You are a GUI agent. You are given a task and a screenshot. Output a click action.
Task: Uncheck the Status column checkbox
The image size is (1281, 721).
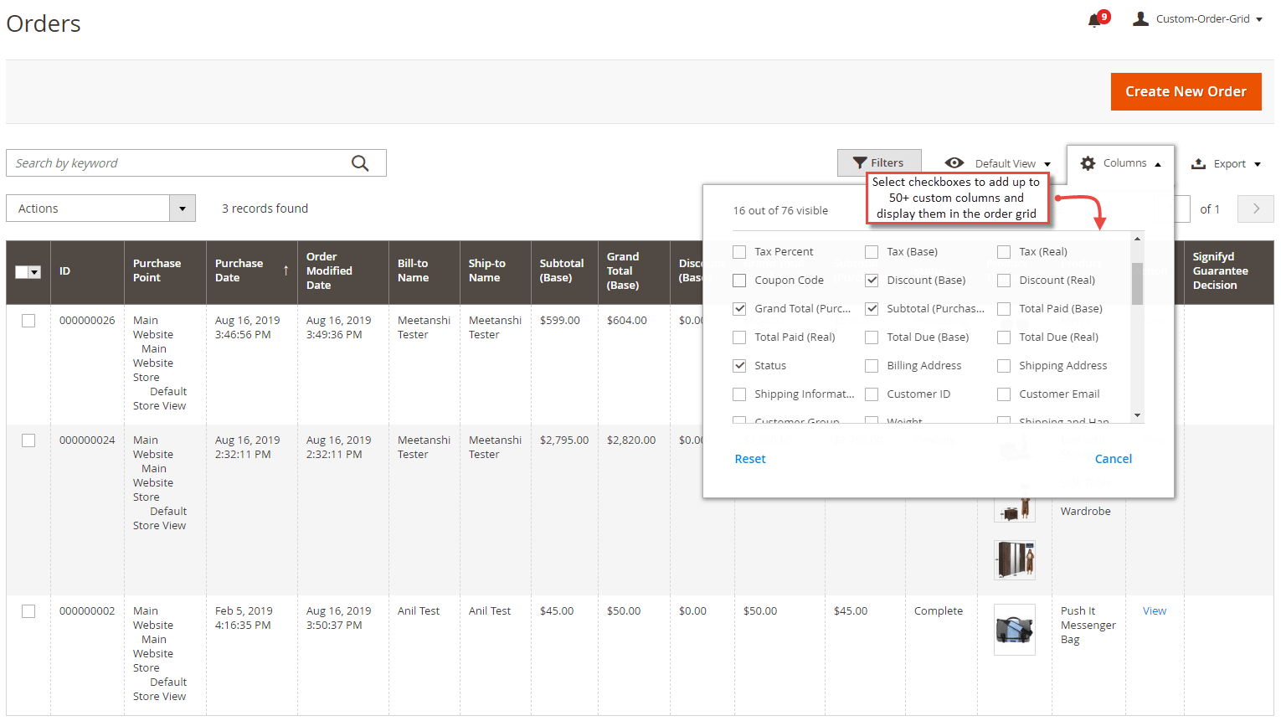[x=739, y=365]
